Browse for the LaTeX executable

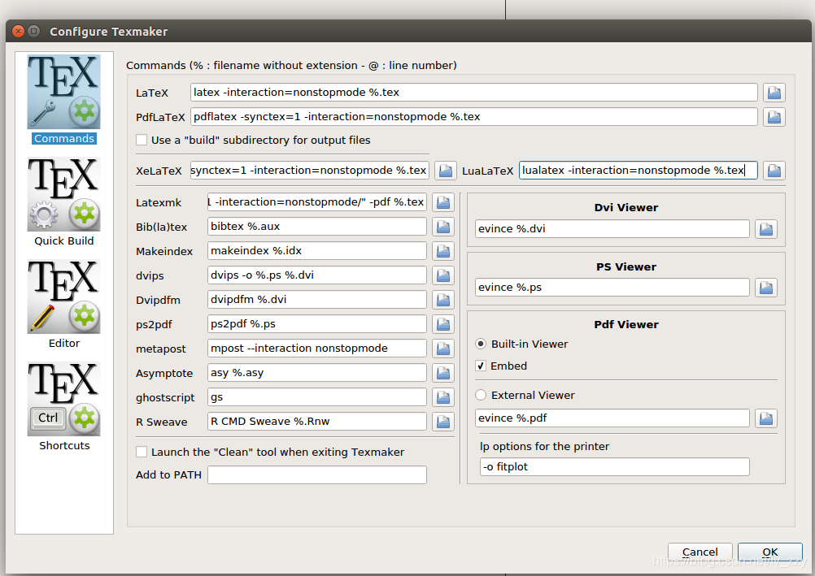(x=774, y=93)
